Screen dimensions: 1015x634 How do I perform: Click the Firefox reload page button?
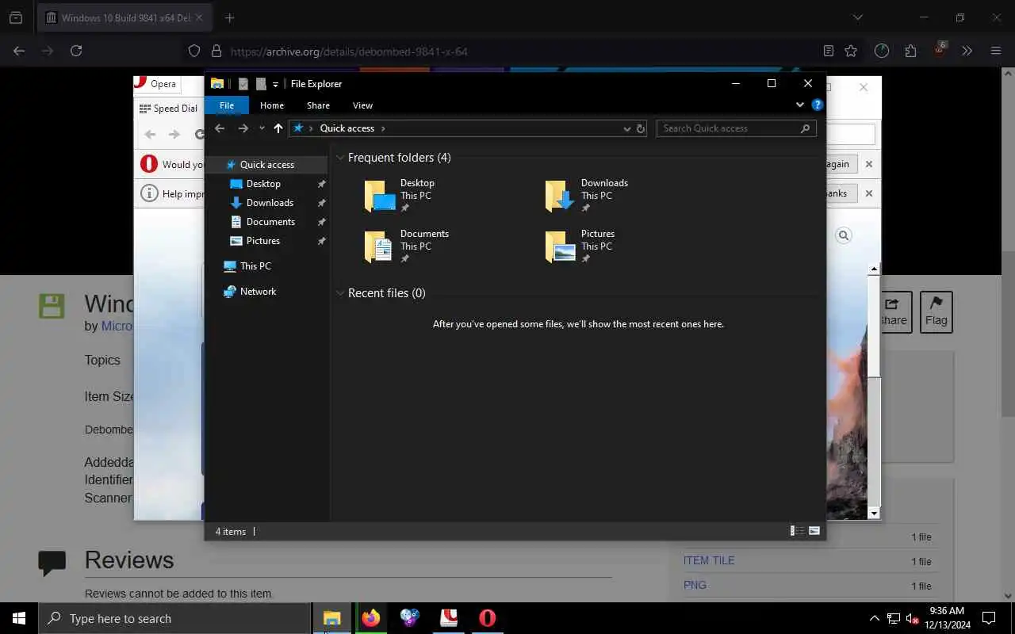point(76,51)
